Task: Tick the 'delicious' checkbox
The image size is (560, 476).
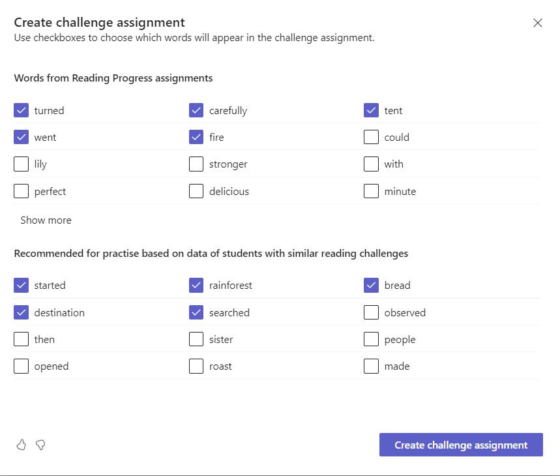Action: [196, 191]
